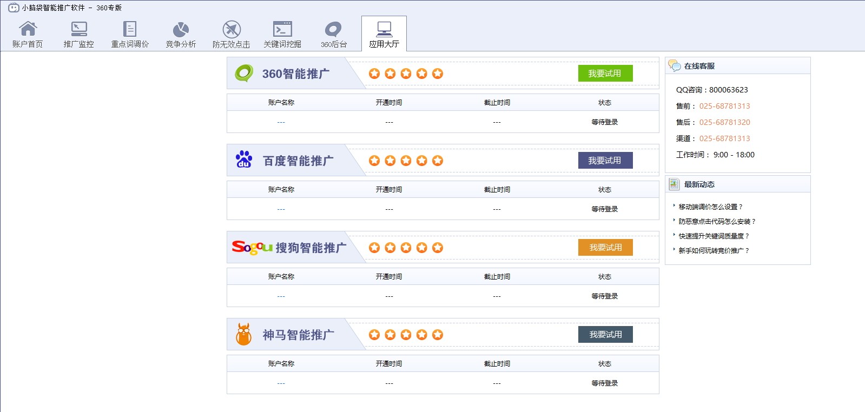Click the first star of the 百度智能推广 rating
The height and width of the screenshot is (412, 865).
[374, 161]
